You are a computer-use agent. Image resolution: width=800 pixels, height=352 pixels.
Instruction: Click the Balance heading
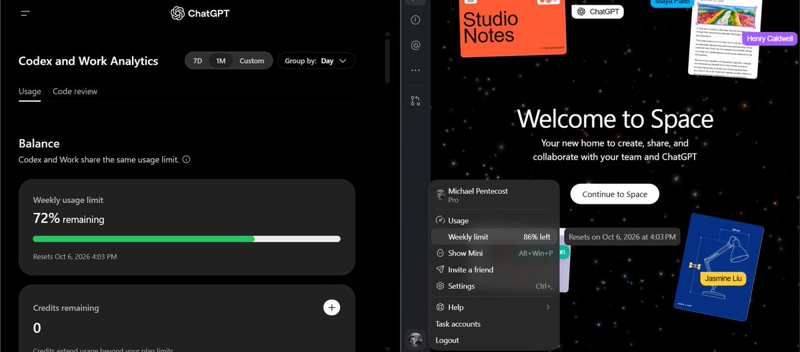pyautogui.click(x=39, y=143)
